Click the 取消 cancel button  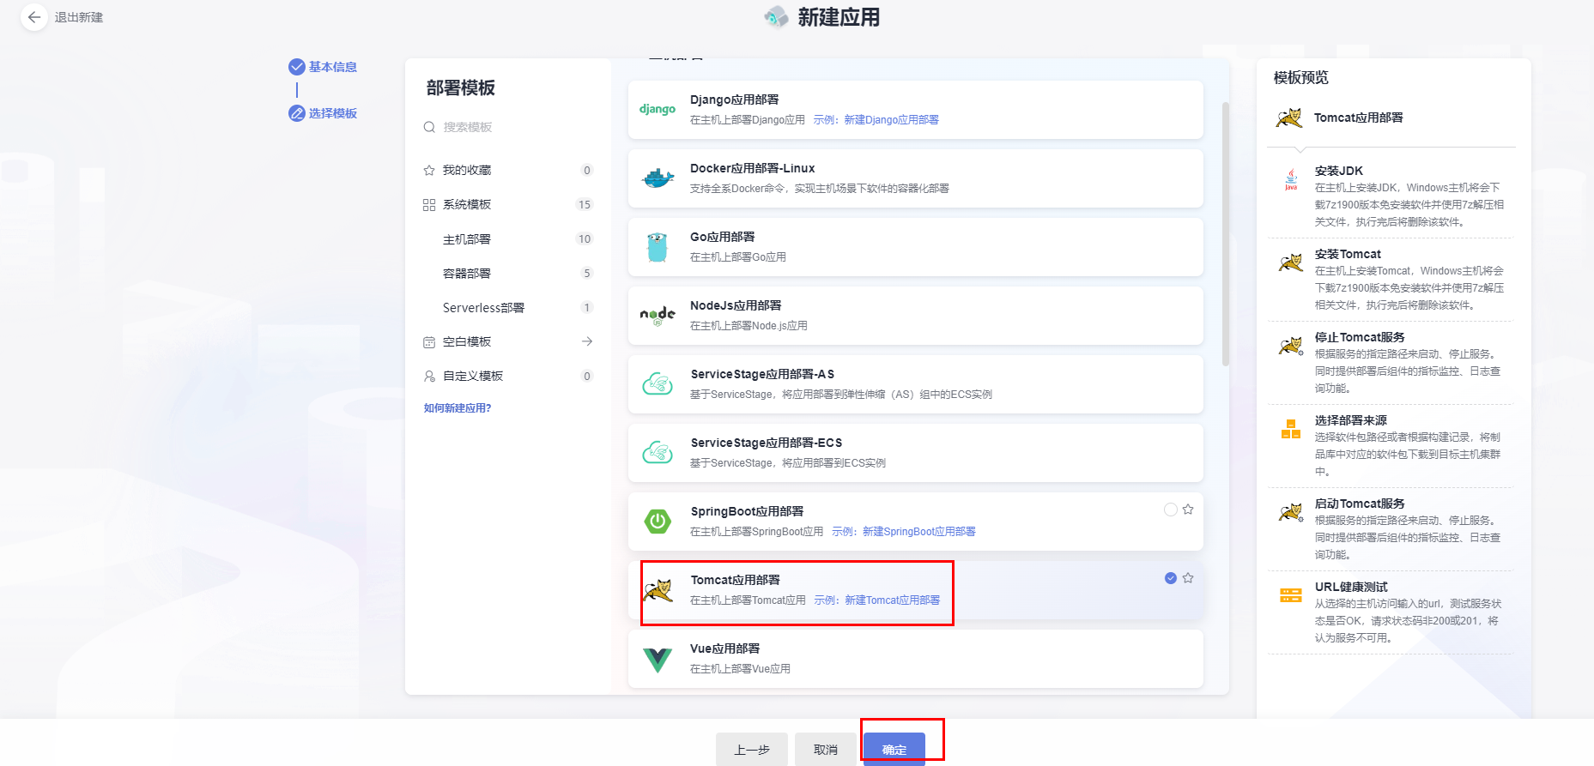pyautogui.click(x=825, y=750)
